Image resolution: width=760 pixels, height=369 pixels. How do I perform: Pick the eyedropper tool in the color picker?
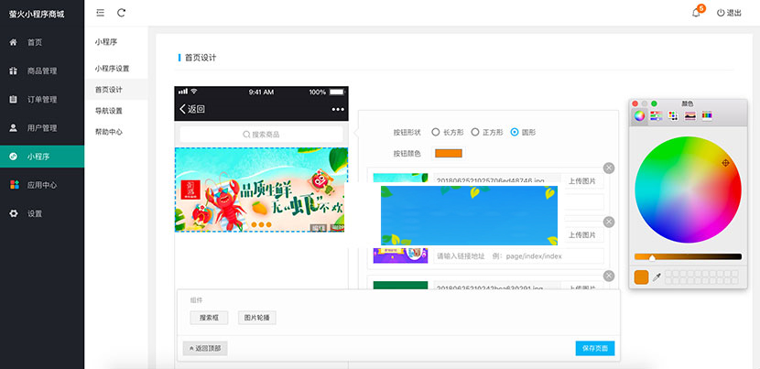(x=657, y=277)
